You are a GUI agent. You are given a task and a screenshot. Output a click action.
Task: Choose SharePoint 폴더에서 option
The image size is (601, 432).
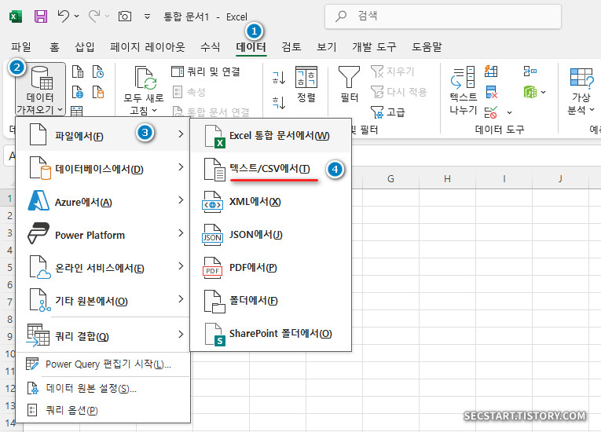click(270, 334)
